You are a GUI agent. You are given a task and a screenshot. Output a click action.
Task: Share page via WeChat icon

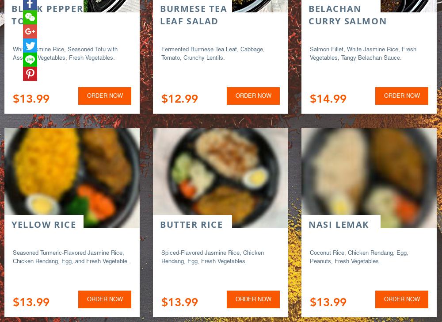pyautogui.click(x=30, y=17)
